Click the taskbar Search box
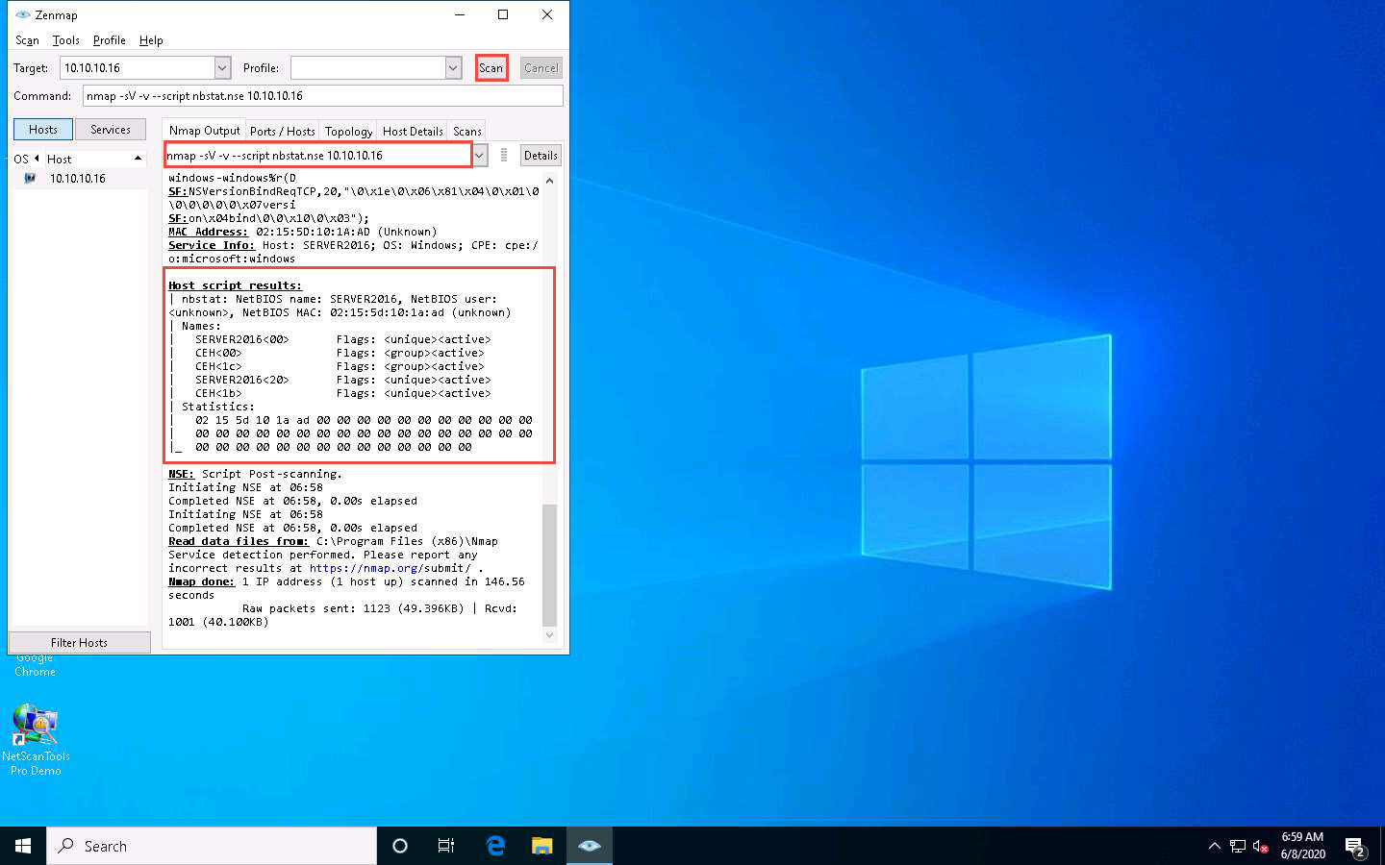1385x865 pixels. coord(212,846)
